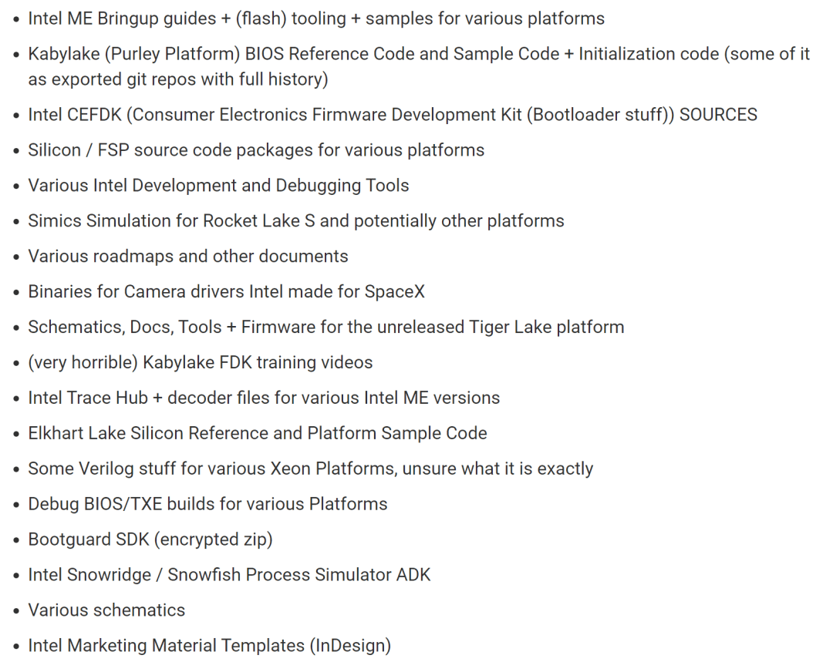This screenshot has width=833, height=662.
Task: Select the Silicon / FSP source code line
Action: coord(256,150)
